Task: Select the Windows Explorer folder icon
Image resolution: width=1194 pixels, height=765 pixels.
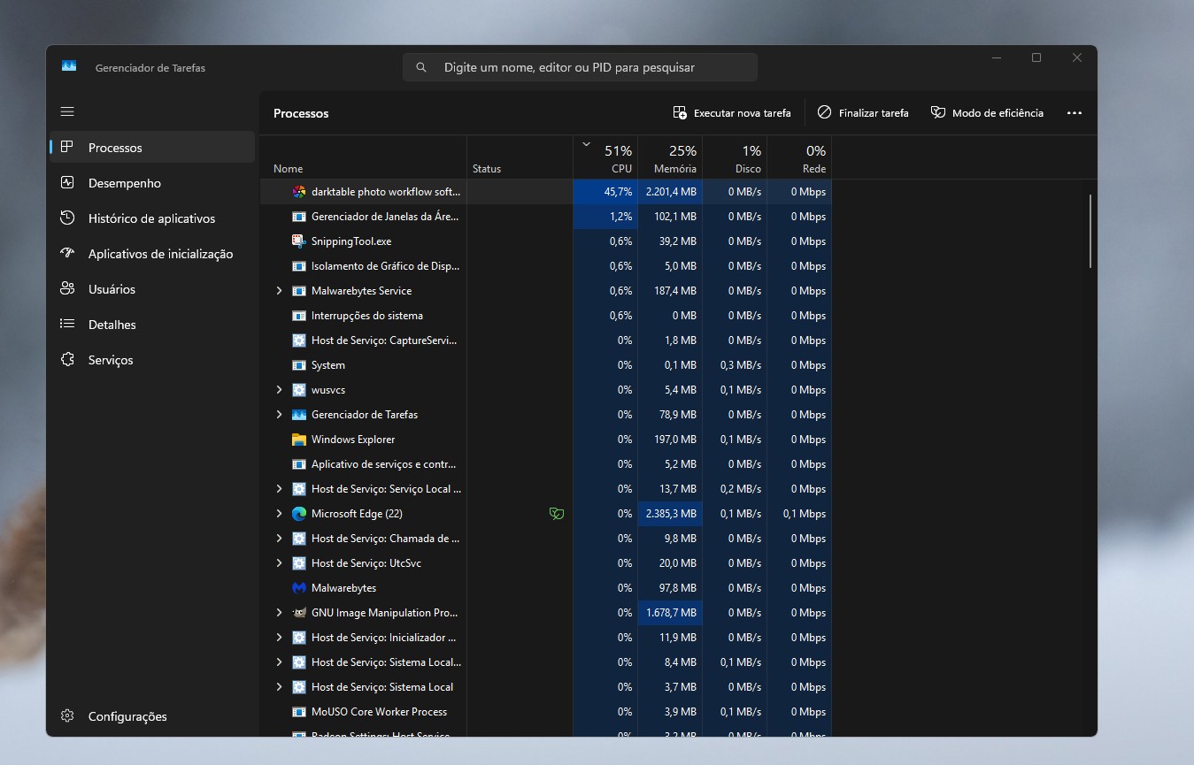Action: [299, 440]
